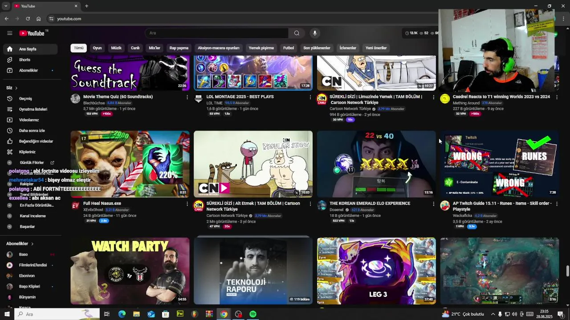The height and width of the screenshot is (320, 570).
Task: Show hidden system tray icons
Action: point(493,314)
